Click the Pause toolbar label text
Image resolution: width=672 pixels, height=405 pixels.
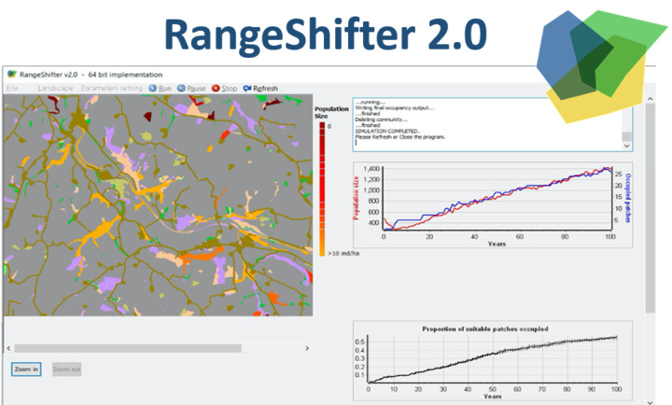click(x=196, y=89)
